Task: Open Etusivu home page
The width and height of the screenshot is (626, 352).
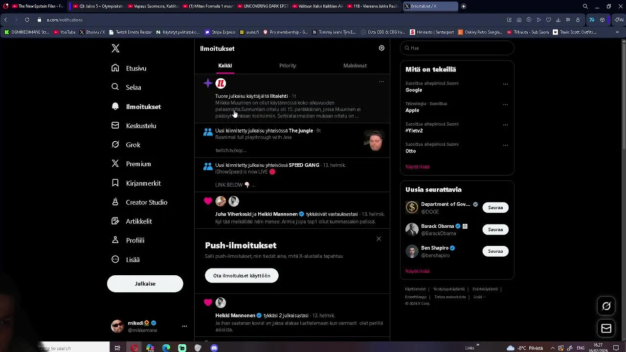Action: pos(129,68)
